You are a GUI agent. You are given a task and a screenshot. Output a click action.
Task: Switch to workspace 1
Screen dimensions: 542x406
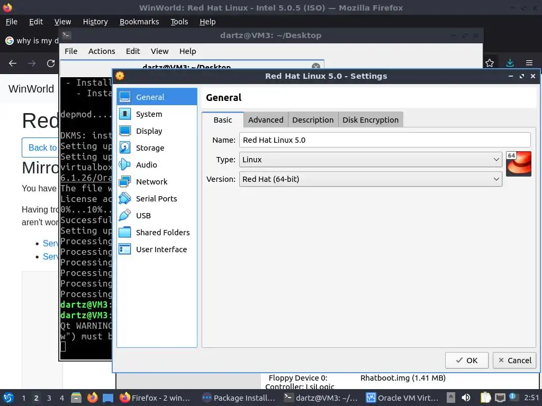pos(23,398)
